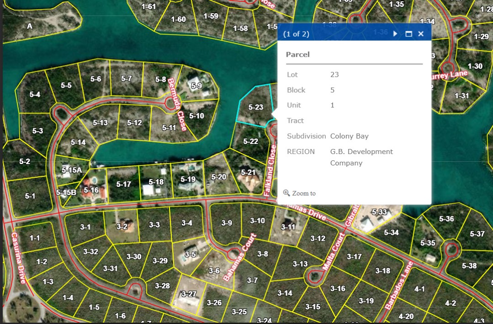Select parcel 3-30 on the map
This screenshot has width=493, height=324.
[133, 257]
